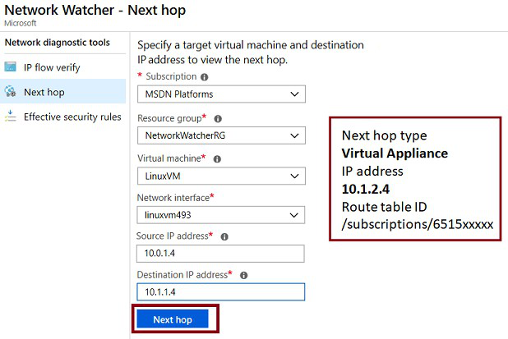Click the Next hop type label

coord(384,136)
